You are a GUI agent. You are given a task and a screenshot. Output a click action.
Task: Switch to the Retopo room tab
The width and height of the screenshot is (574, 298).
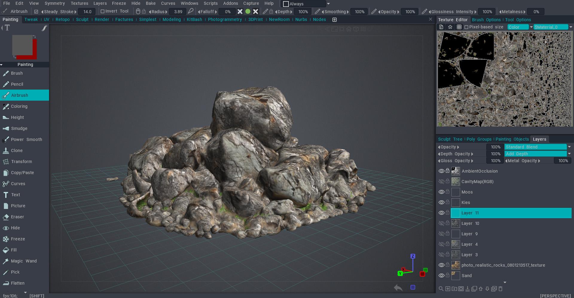[x=62, y=19]
